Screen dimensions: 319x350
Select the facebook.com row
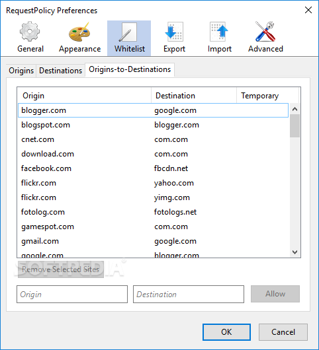click(154, 168)
